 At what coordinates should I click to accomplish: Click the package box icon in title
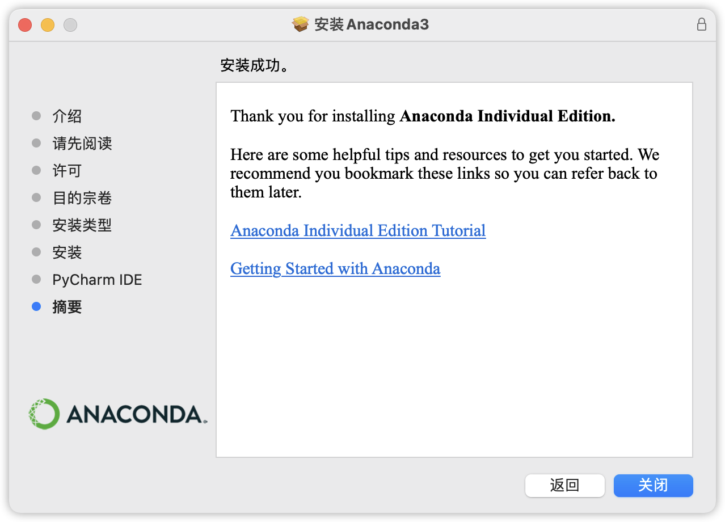(300, 24)
